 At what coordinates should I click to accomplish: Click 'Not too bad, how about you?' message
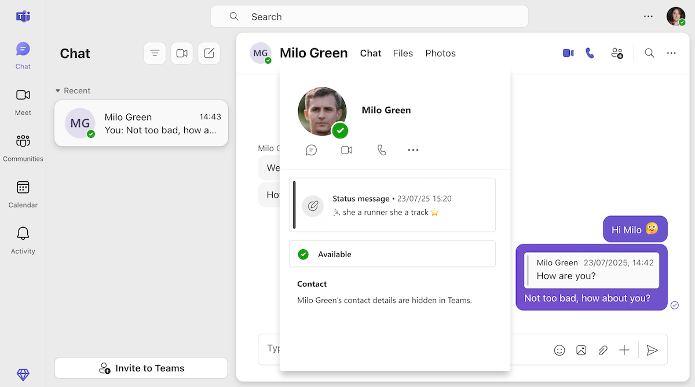(x=587, y=298)
